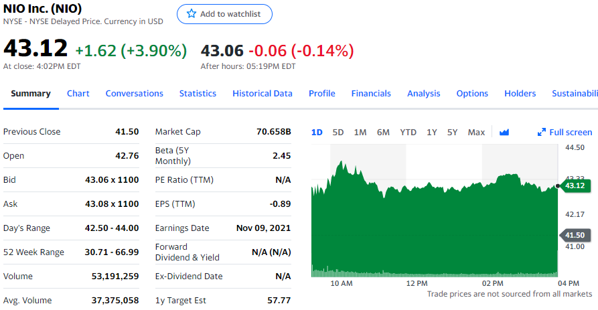Open the Chart tab

click(78, 94)
